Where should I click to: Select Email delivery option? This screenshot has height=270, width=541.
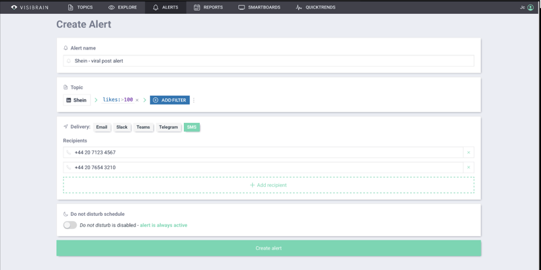(102, 127)
